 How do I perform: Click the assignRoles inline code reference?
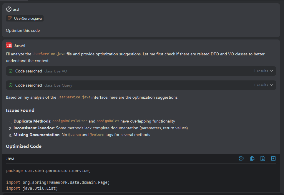[108, 121]
